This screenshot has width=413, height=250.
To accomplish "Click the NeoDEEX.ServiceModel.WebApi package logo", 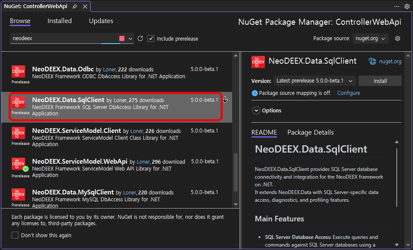I will (x=18, y=164).
